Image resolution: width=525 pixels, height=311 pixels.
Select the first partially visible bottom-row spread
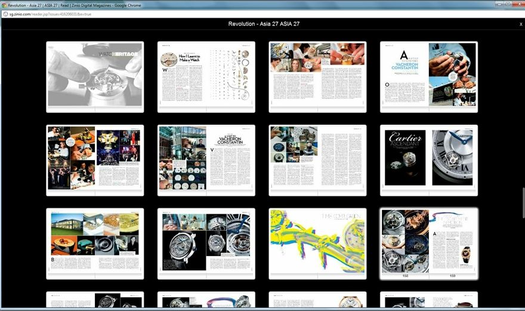[x=95, y=300]
